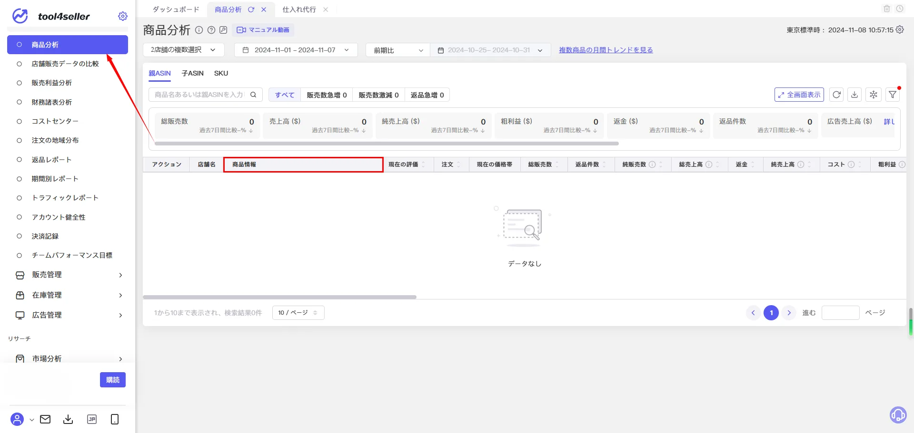The image size is (914, 433).
Task: Select the 親ASIN tab
Action: [x=159, y=73]
